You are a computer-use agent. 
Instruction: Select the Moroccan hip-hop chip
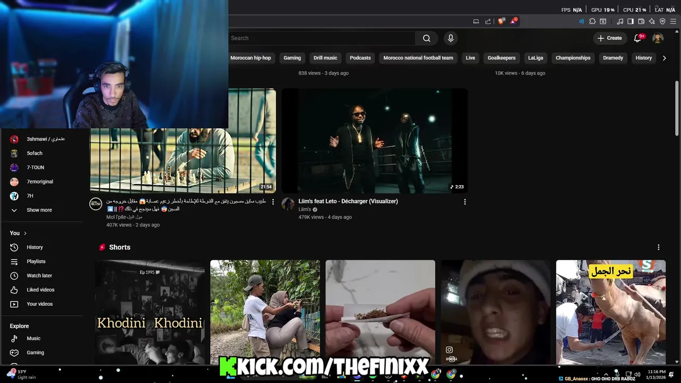[251, 58]
